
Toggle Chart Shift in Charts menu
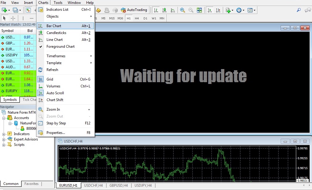point(65,100)
